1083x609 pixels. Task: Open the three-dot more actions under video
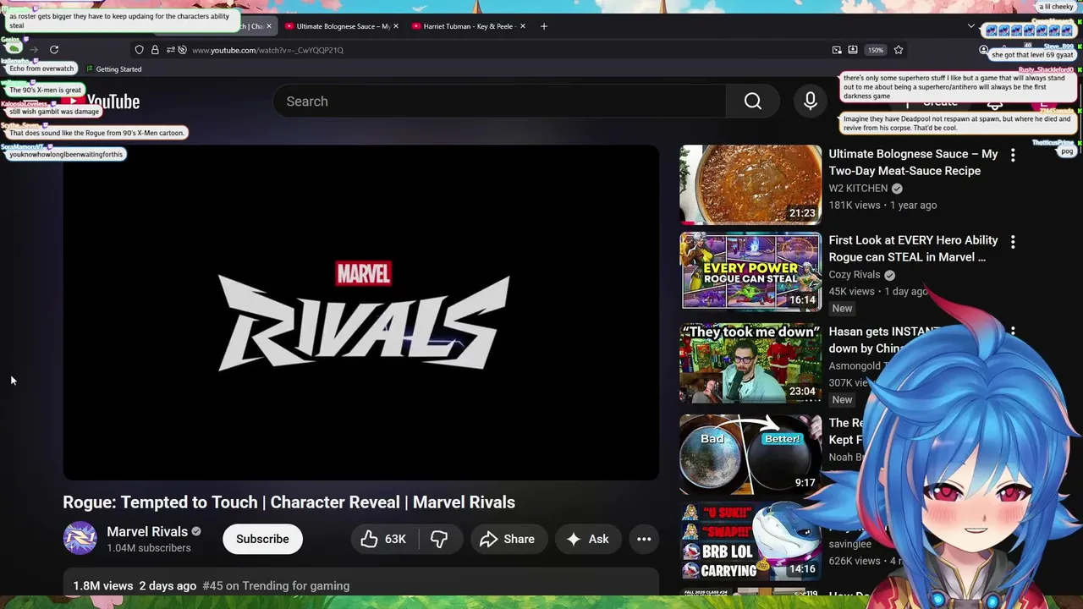644,539
